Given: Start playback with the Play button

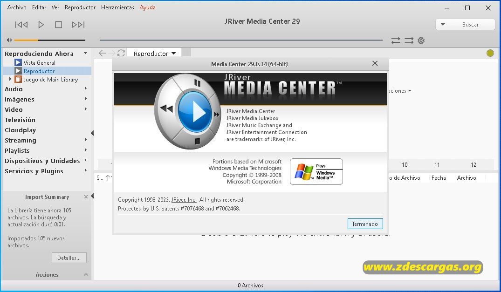Looking at the screenshot, I should (41, 25).
